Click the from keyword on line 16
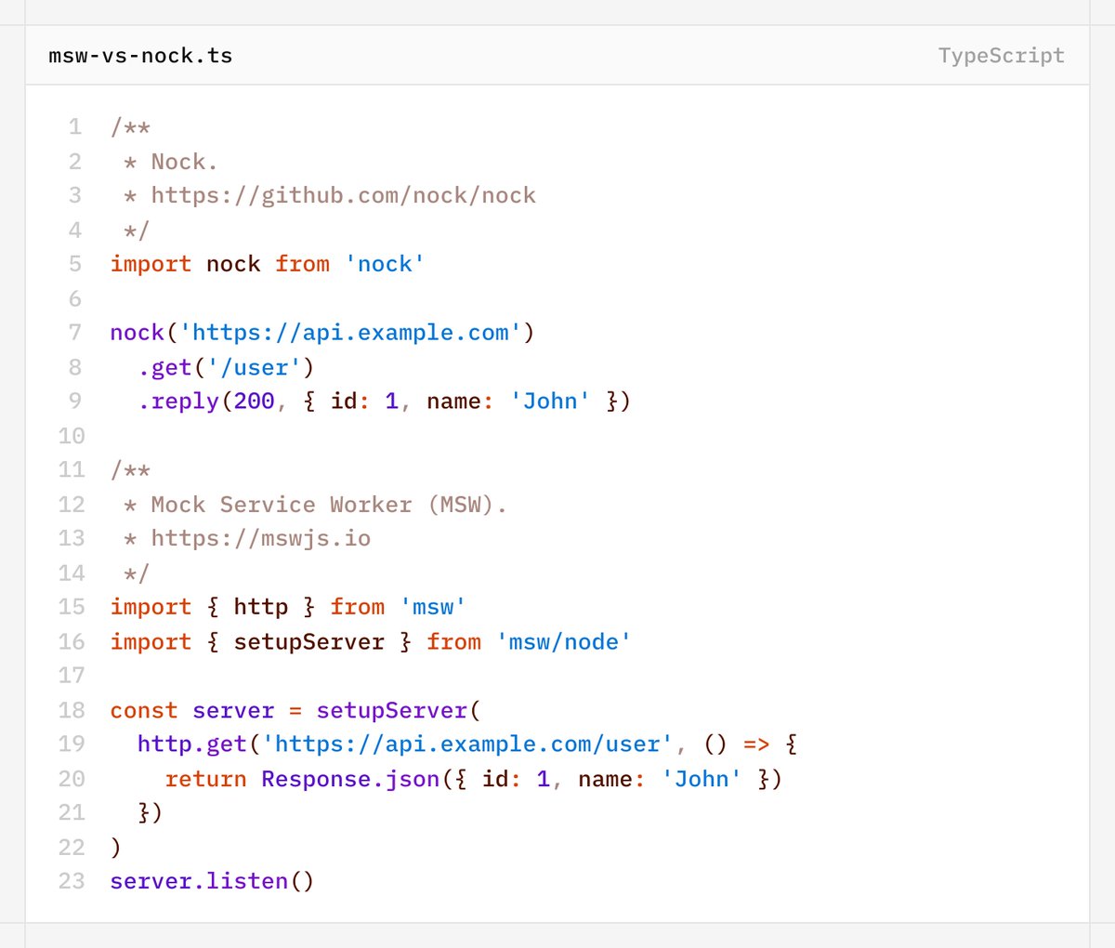 click(x=453, y=642)
